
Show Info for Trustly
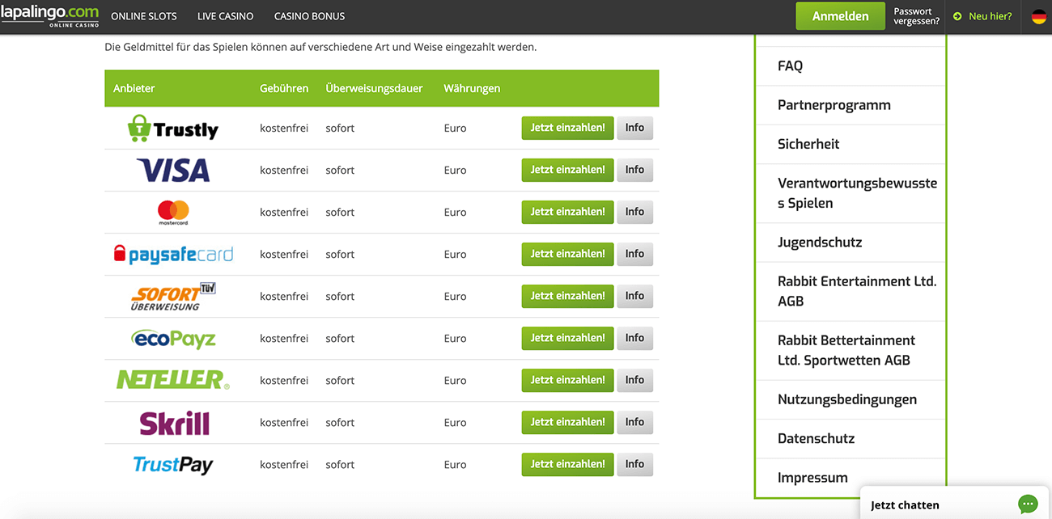click(x=634, y=128)
